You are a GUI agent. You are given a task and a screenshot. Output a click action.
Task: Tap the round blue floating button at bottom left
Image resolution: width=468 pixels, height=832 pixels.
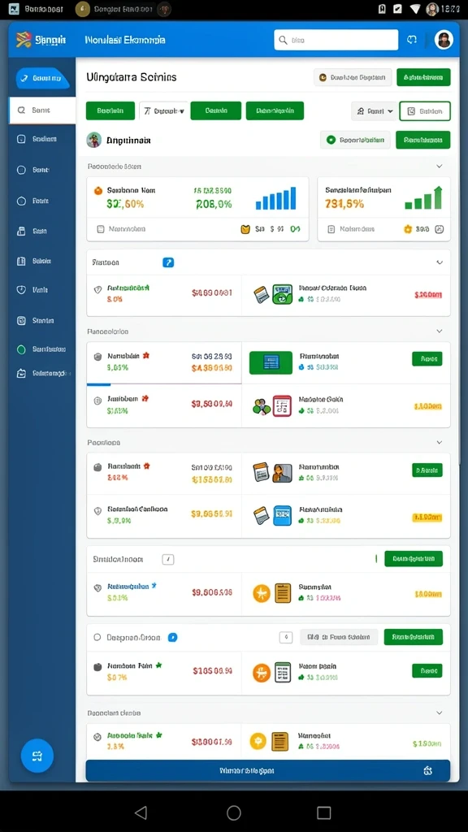(37, 756)
